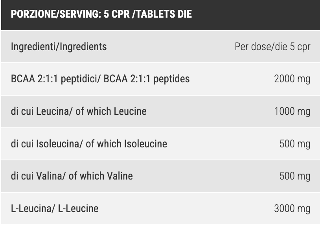Click the Isoleucine 500 mg value
320x225 pixels.
click(x=295, y=143)
